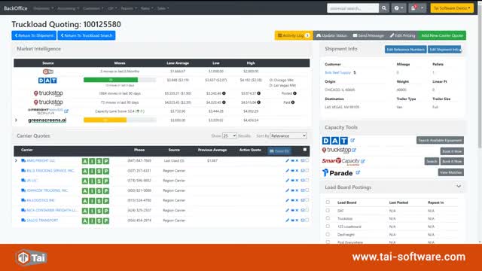Check the DesFreight load board checkbox

tap(328, 234)
